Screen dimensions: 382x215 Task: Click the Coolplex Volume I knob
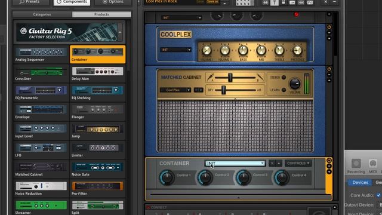(x=207, y=50)
